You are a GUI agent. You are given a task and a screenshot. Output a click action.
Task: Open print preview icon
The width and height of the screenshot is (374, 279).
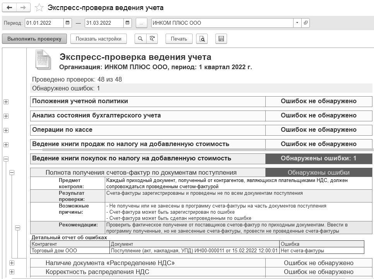202,39
